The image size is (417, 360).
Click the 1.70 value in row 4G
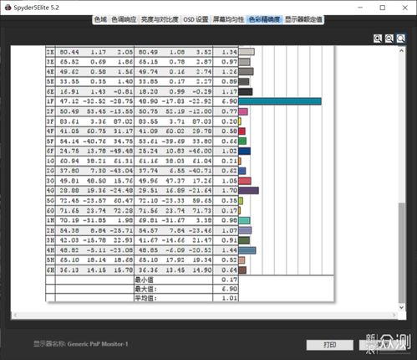tap(229, 191)
